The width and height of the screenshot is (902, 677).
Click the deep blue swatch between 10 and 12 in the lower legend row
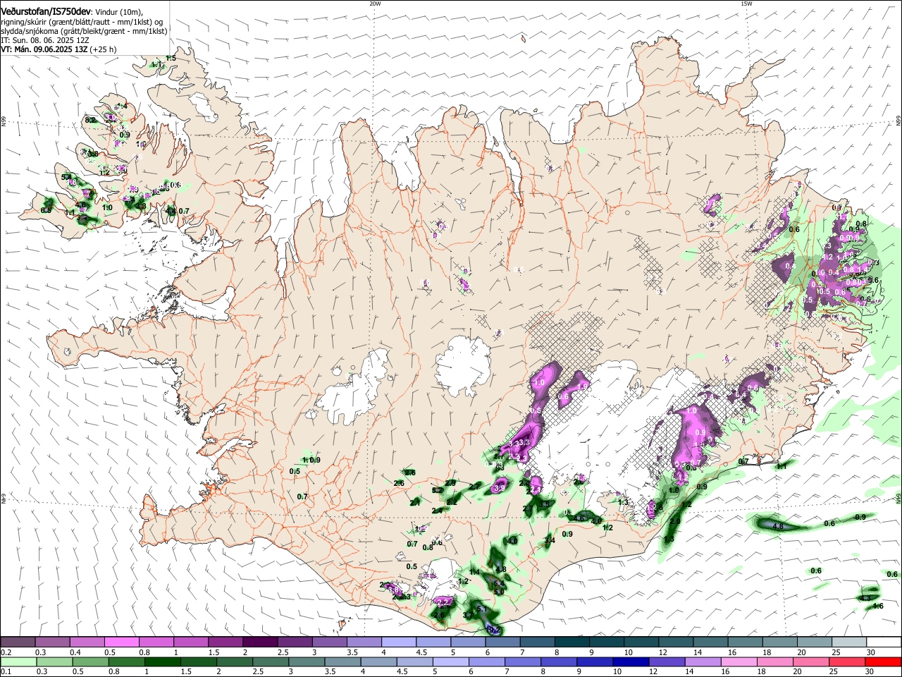tap(631, 661)
